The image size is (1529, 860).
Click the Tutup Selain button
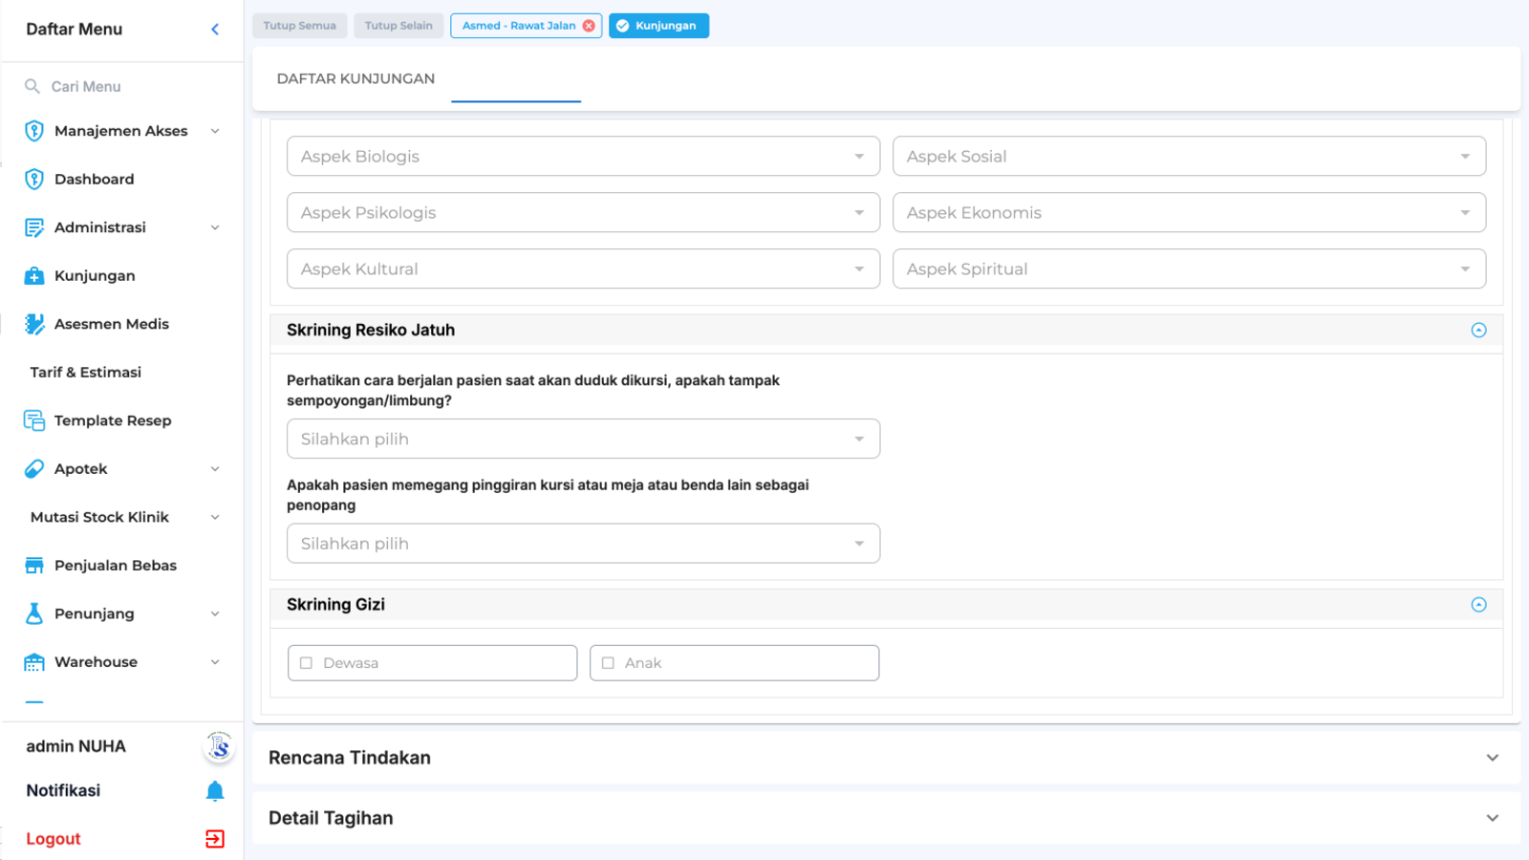(398, 26)
